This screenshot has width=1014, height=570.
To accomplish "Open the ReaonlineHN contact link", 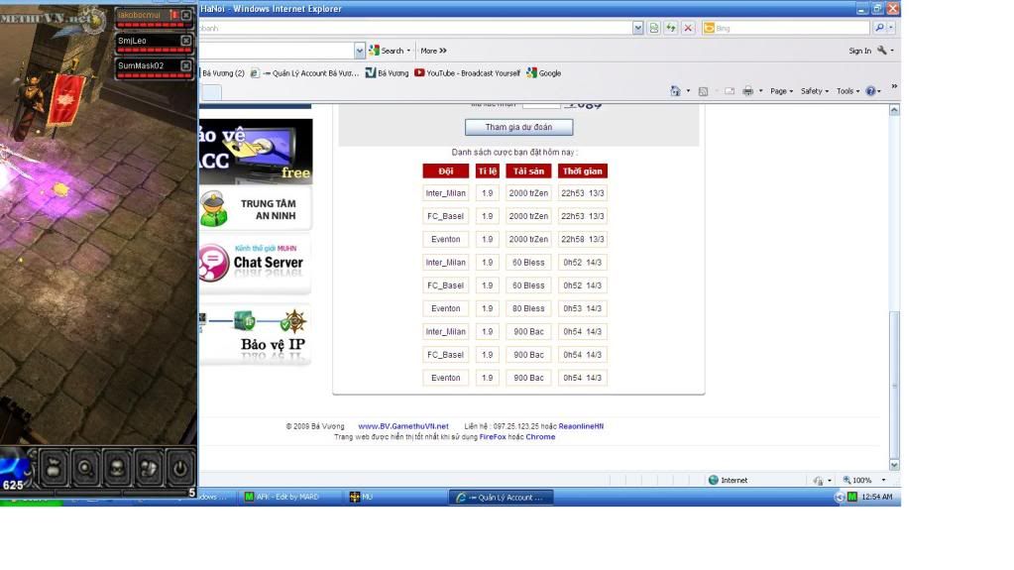I will tap(581, 426).
